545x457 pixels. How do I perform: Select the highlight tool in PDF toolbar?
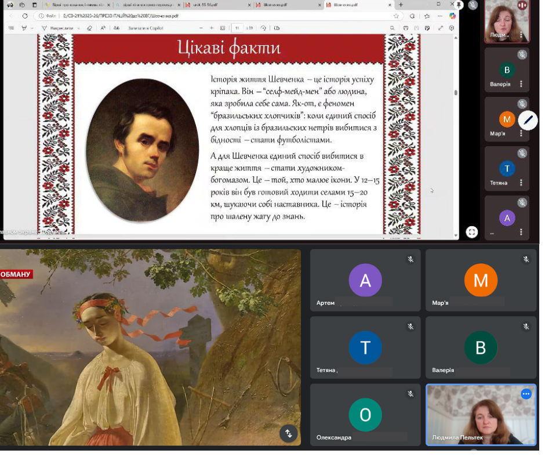[x=24, y=28]
